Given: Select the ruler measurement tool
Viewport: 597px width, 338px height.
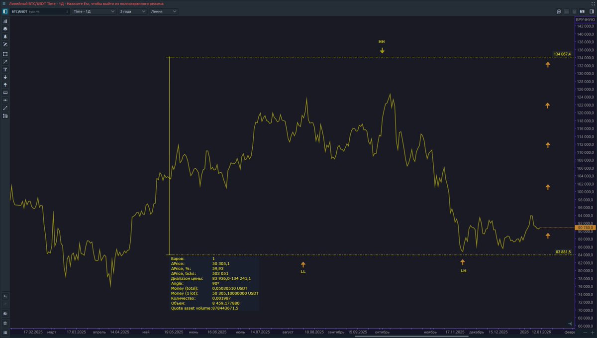Looking at the screenshot, I should (x=5, y=93).
